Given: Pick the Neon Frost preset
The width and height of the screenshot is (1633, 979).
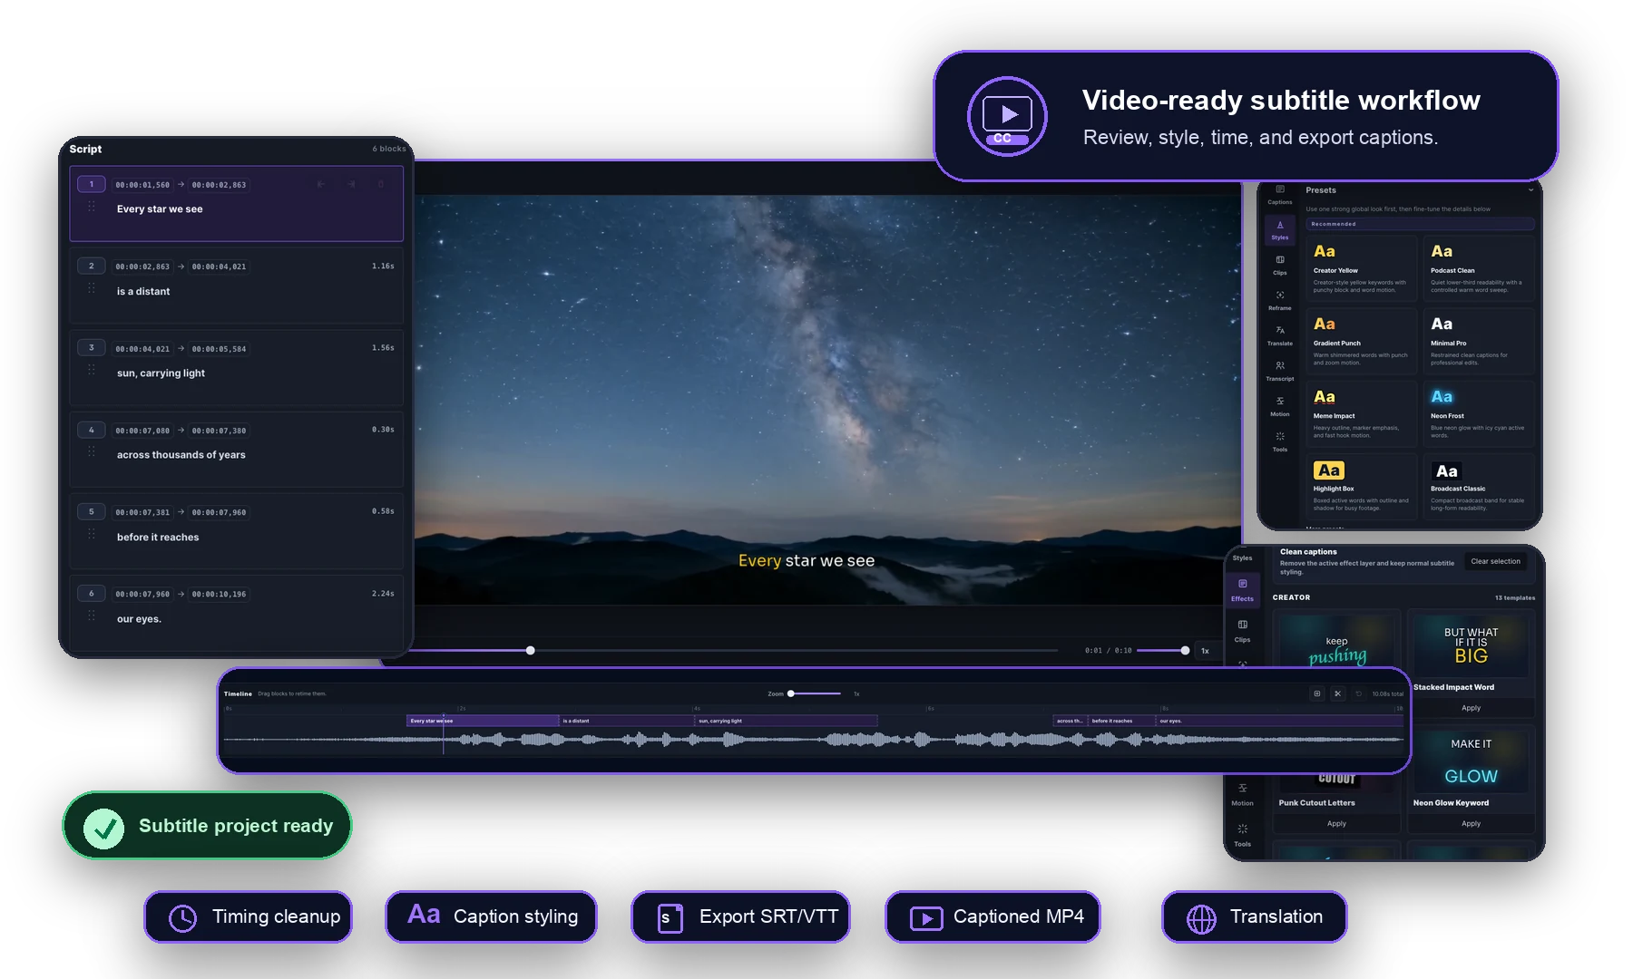Looking at the screenshot, I should click(1478, 413).
